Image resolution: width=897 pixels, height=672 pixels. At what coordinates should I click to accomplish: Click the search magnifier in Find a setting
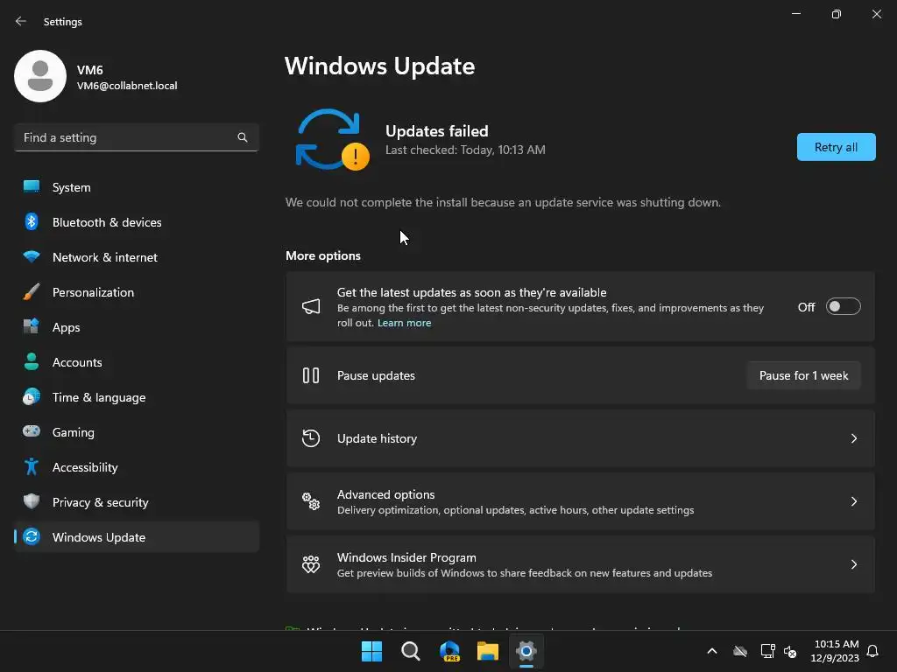point(243,137)
